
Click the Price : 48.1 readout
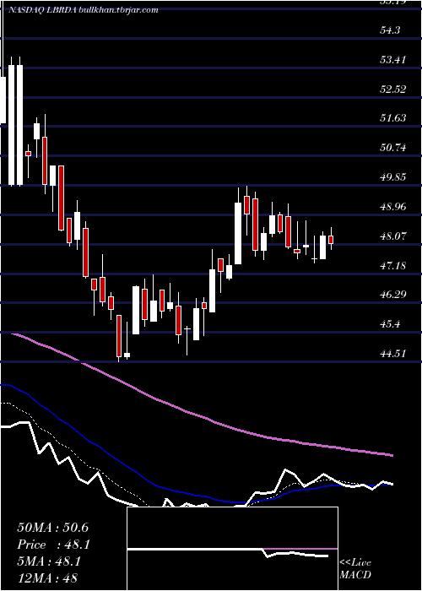coord(54,545)
